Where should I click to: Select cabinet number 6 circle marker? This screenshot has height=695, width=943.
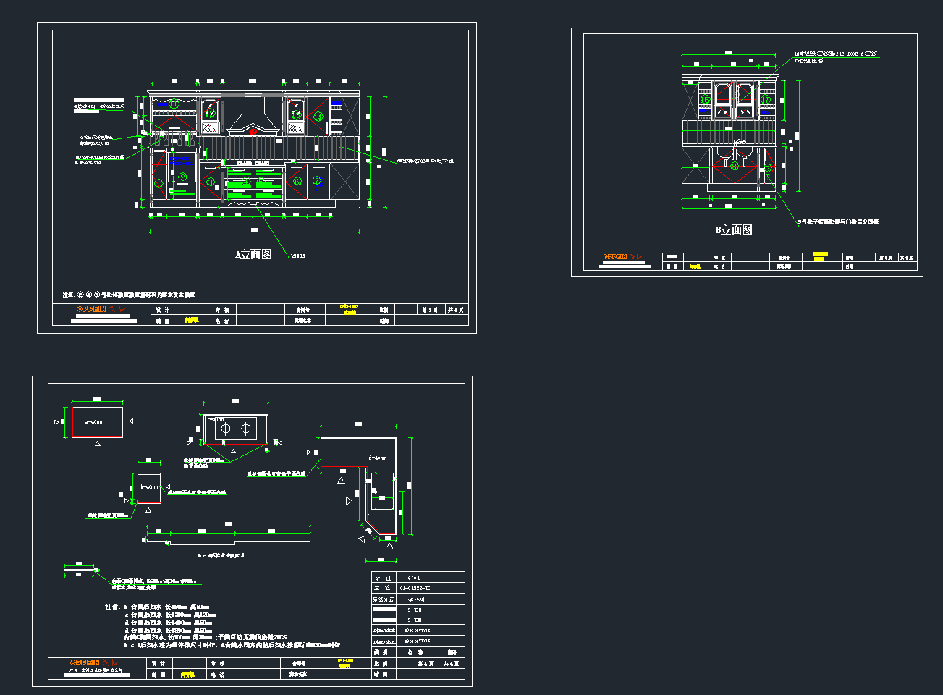297,181
